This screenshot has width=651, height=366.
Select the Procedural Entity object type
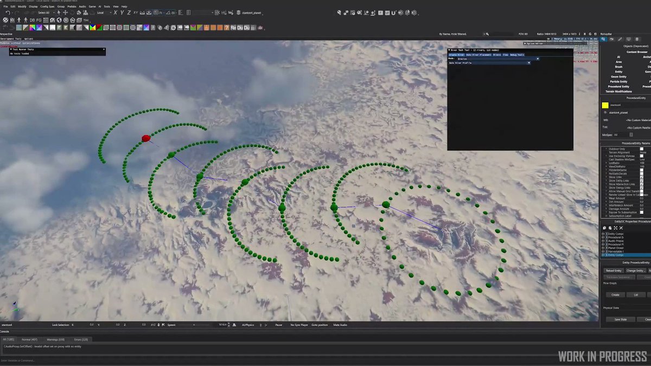coord(618,86)
